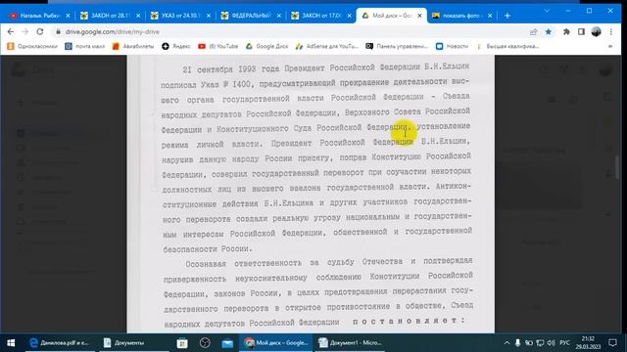Share this page via the share icon
The height and width of the screenshot is (352, 627).
pos(533,32)
